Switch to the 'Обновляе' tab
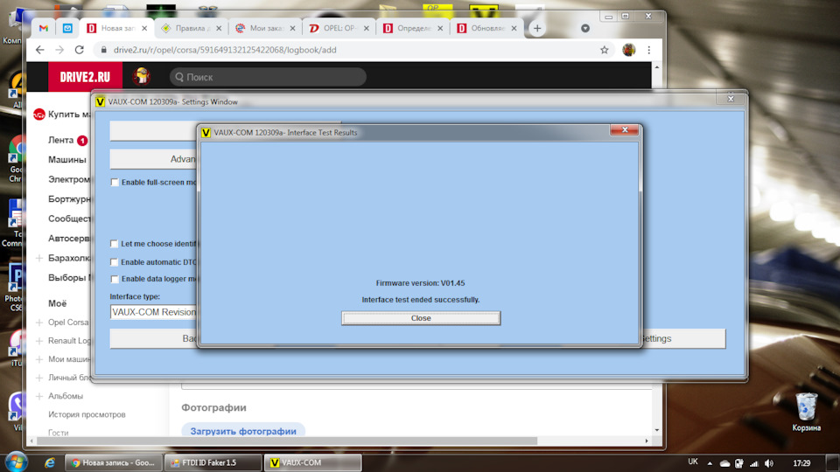The height and width of the screenshot is (472, 840). (x=487, y=28)
